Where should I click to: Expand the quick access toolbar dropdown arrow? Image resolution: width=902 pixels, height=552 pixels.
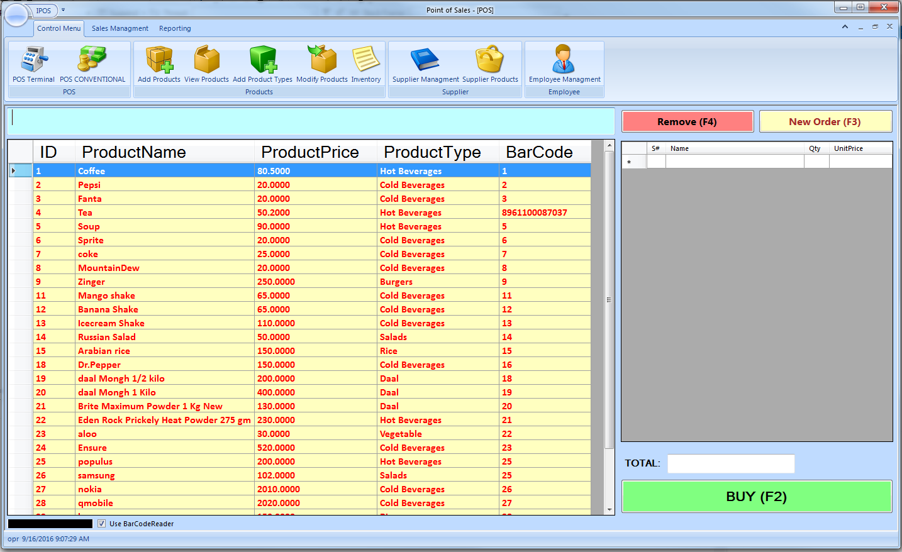63,10
